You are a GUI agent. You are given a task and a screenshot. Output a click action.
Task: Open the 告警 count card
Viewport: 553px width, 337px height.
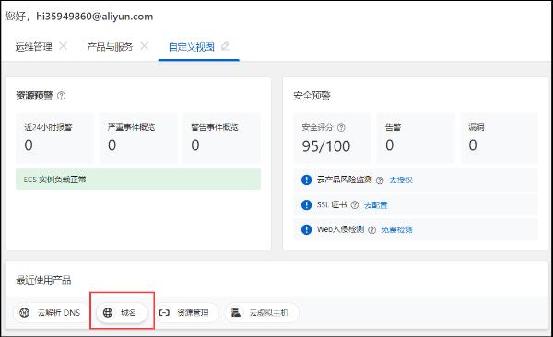click(416, 138)
